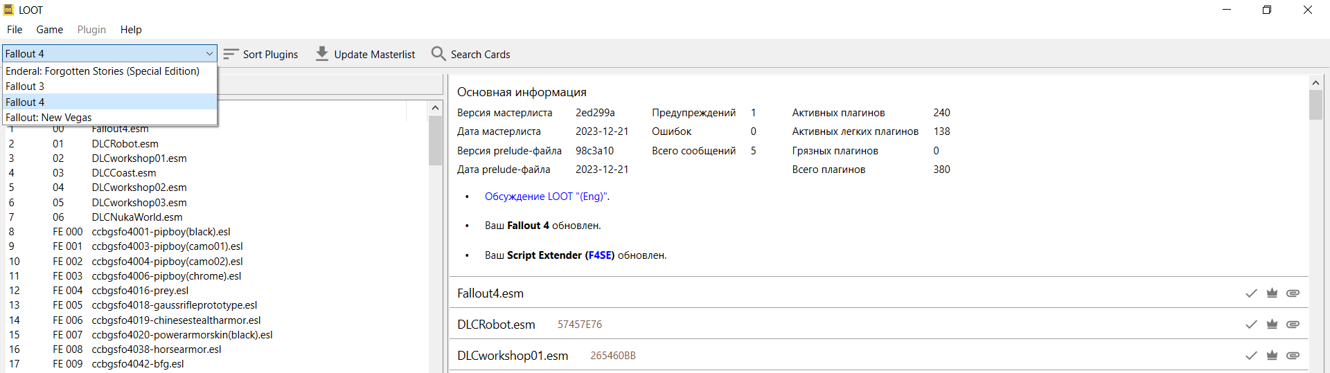Click the checkmark icon on DLCworkshop01.esm card
Image resolution: width=1330 pixels, height=373 pixels.
point(1251,356)
